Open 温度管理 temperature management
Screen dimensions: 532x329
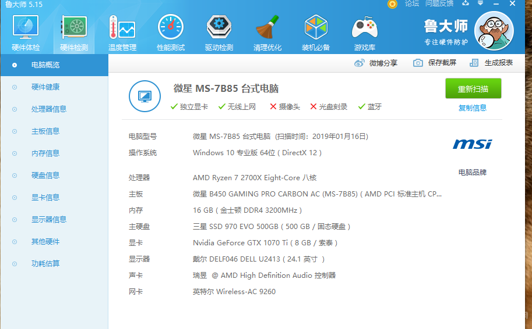(122, 33)
